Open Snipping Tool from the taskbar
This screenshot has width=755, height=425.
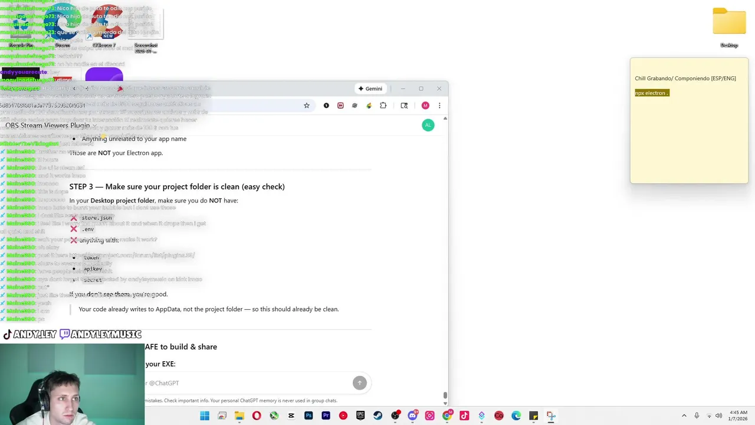point(551,416)
